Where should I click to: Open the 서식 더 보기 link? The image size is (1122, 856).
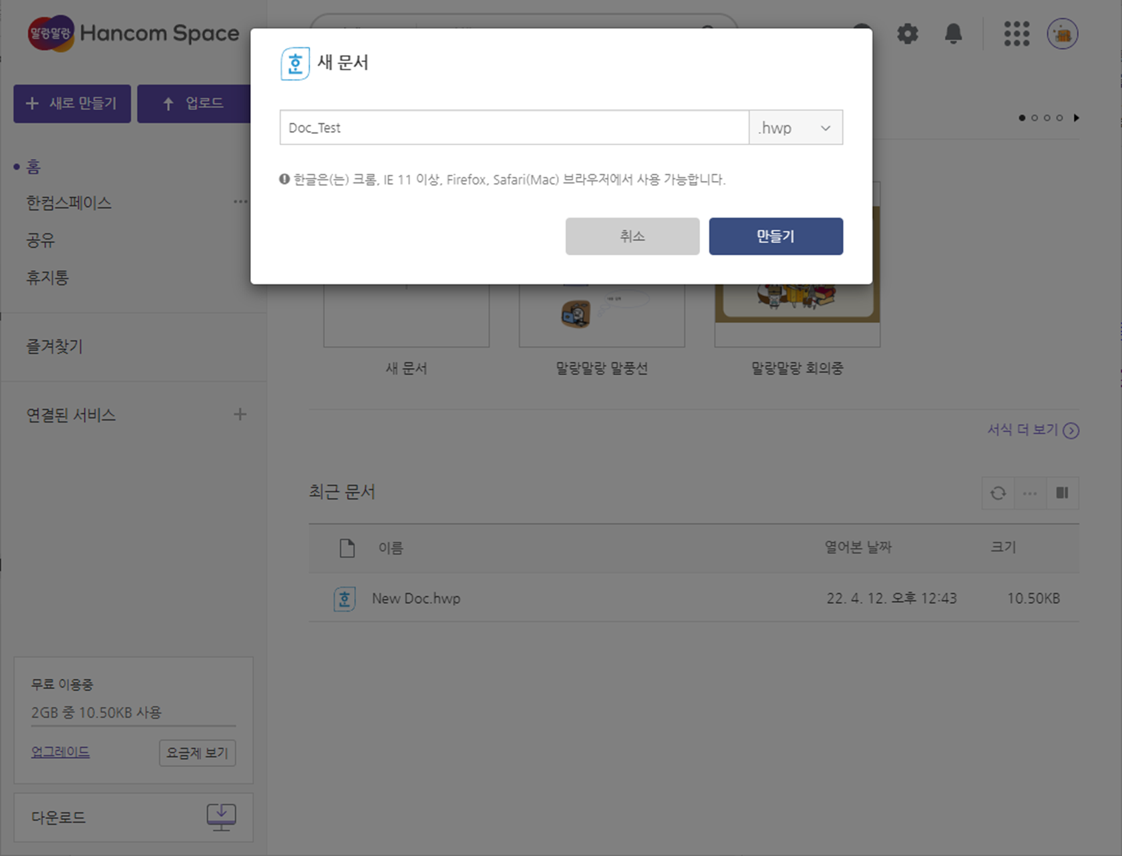coord(1023,430)
